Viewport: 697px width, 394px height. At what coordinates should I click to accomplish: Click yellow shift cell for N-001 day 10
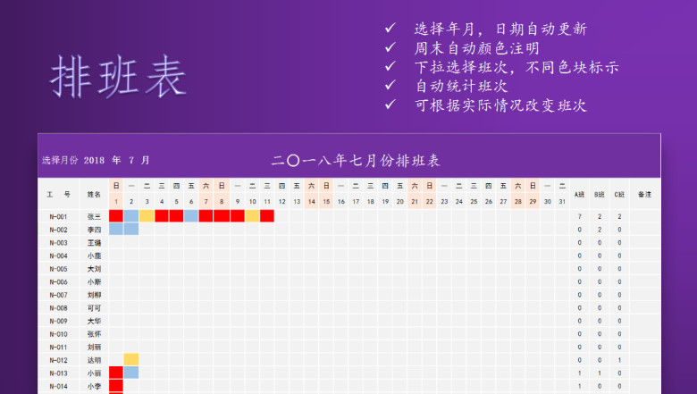pyautogui.click(x=252, y=216)
